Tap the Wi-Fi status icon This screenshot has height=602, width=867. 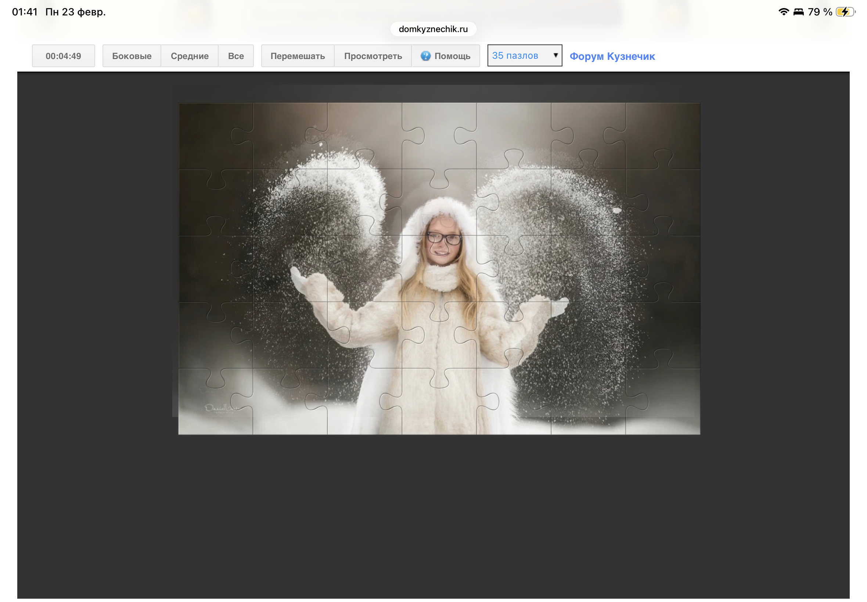pyautogui.click(x=784, y=12)
